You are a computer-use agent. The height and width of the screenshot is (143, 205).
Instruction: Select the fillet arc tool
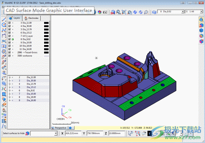point(4,78)
